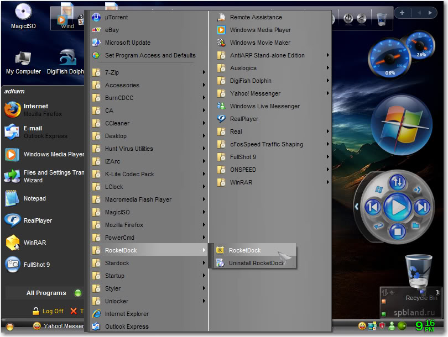
Task: Click All Programs button
Action: pyautogui.click(x=46, y=293)
